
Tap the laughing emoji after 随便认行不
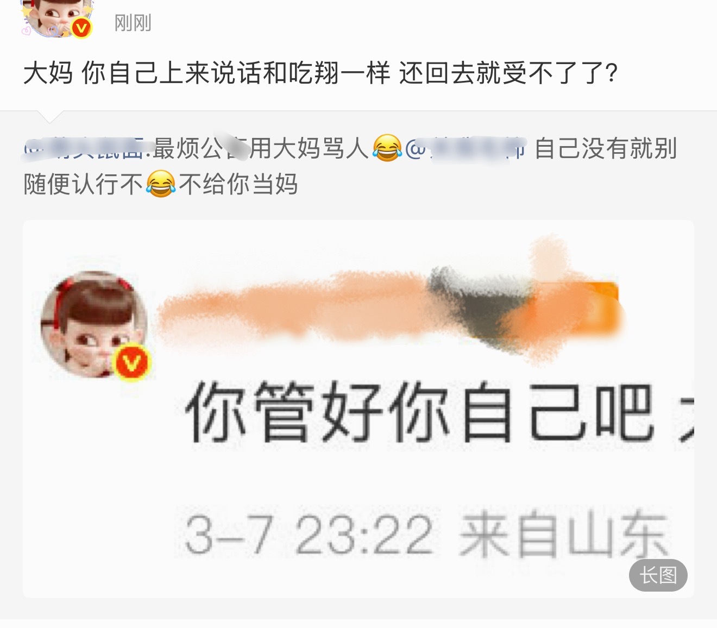(x=161, y=184)
